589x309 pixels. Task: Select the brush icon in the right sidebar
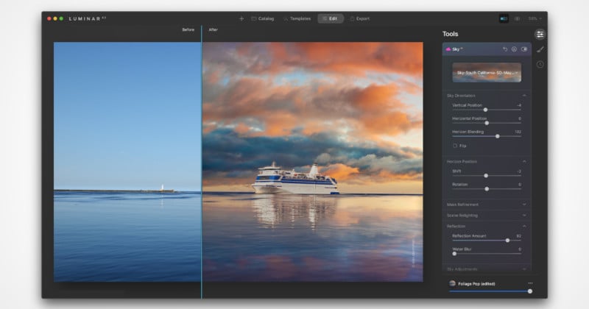[540, 49]
